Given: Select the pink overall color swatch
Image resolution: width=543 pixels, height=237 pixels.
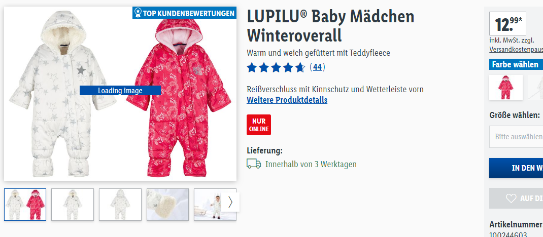Looking at the screenshot, I should point(506,88).
